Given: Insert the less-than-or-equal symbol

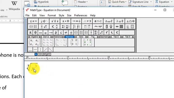Looking at the screenshot, I should [x=61, y=33].
